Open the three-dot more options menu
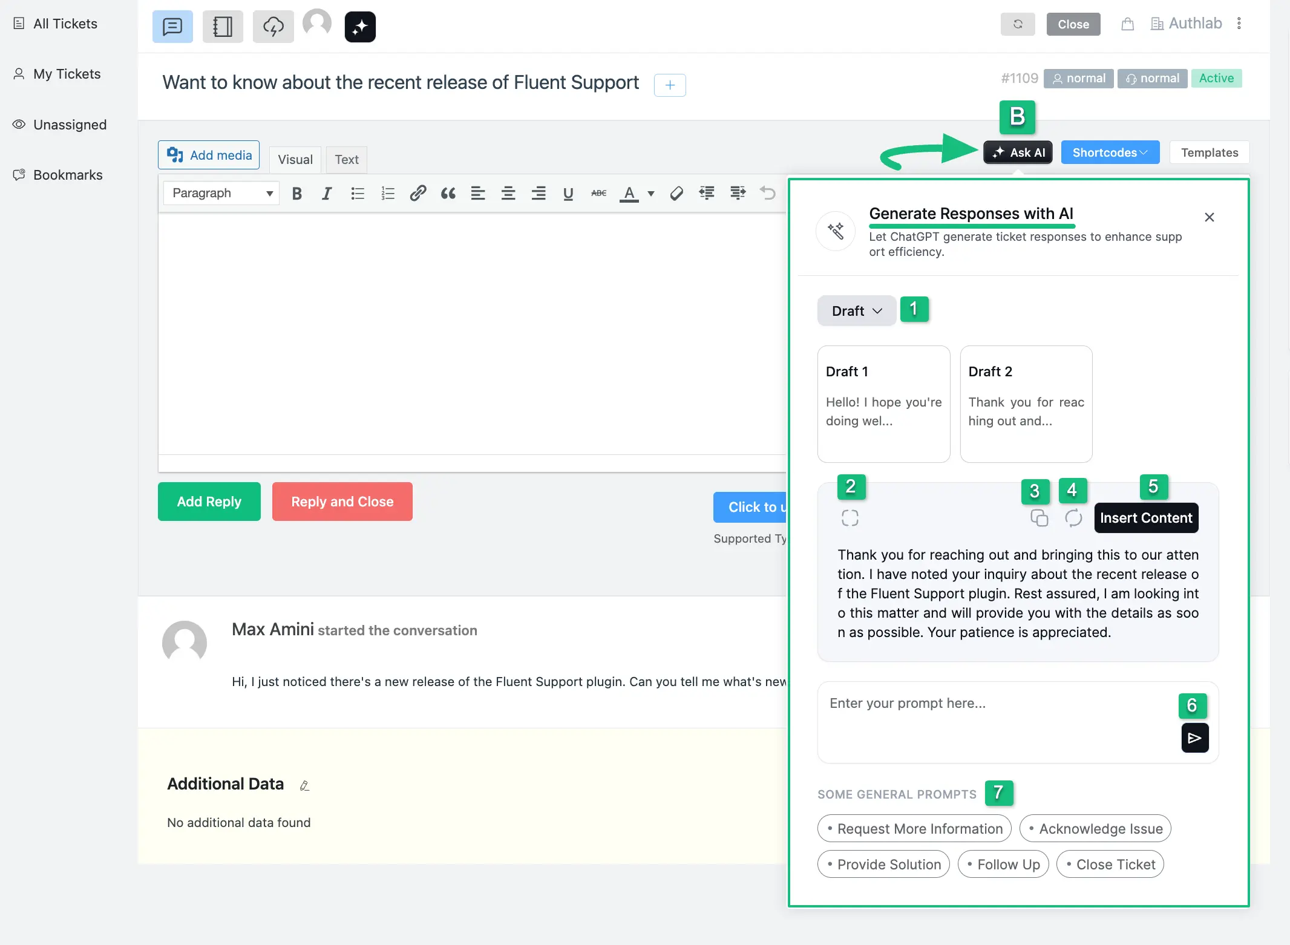1290x945 pixels. click(1239, 23)
